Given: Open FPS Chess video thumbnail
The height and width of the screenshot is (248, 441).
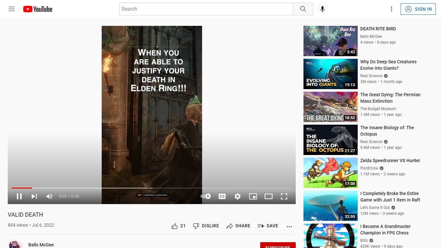Looking at the screenshot, I should coord(331,236).
